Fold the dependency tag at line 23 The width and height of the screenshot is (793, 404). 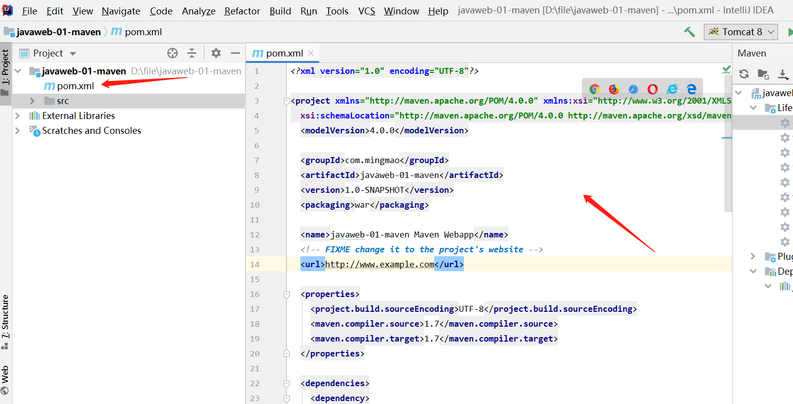click(286, 399)
